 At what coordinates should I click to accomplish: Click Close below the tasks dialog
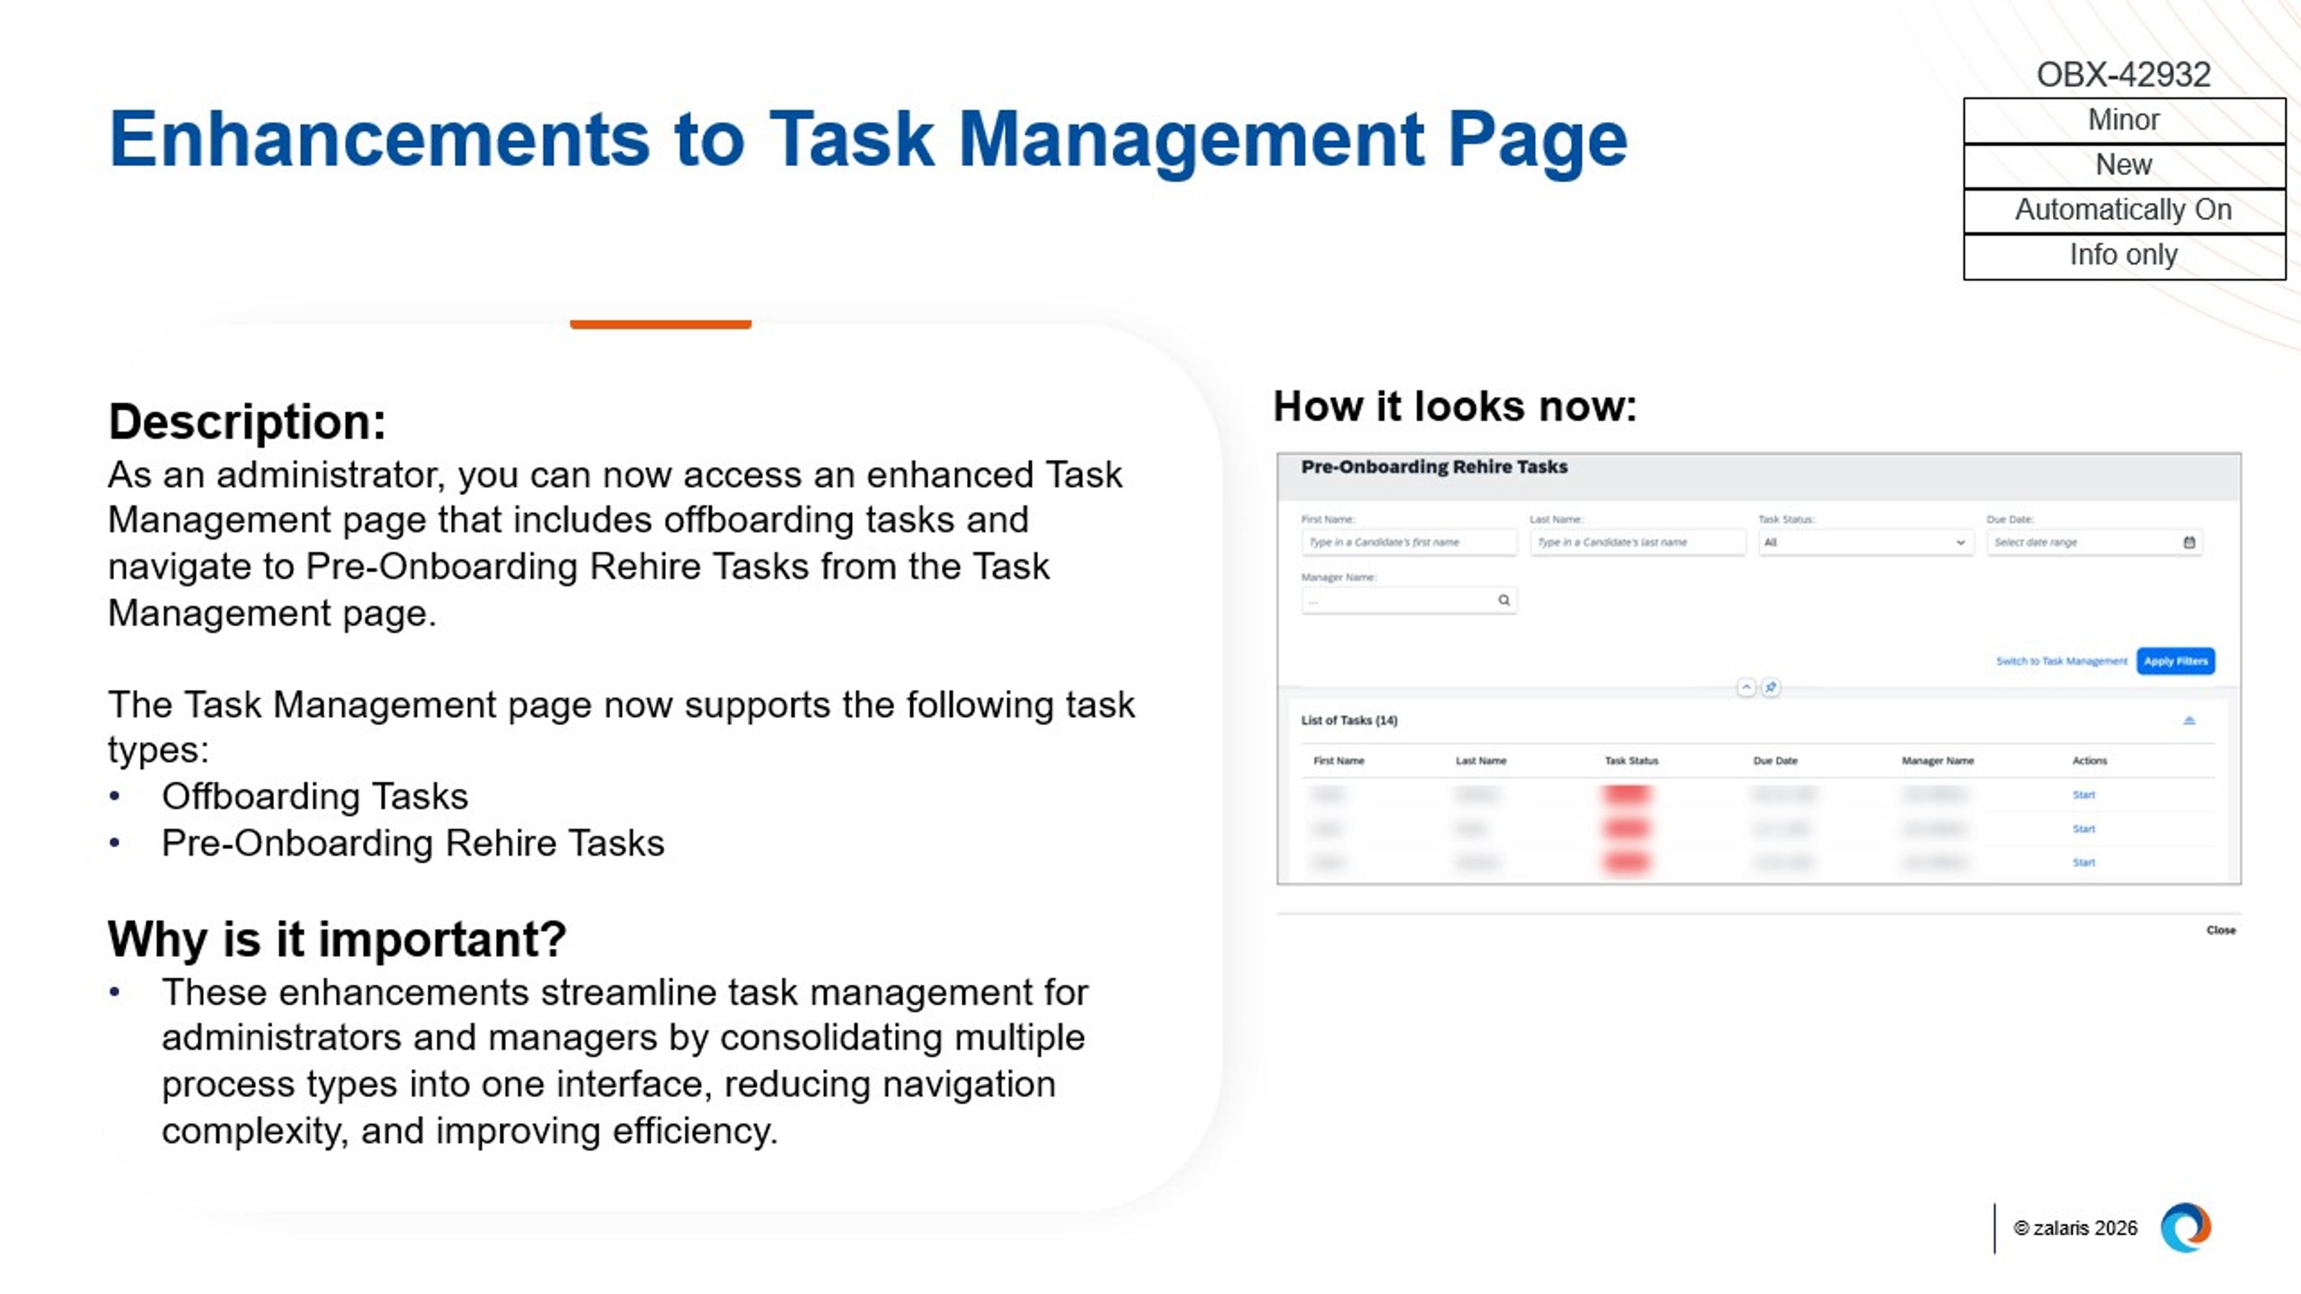(x=2221, y=930)
